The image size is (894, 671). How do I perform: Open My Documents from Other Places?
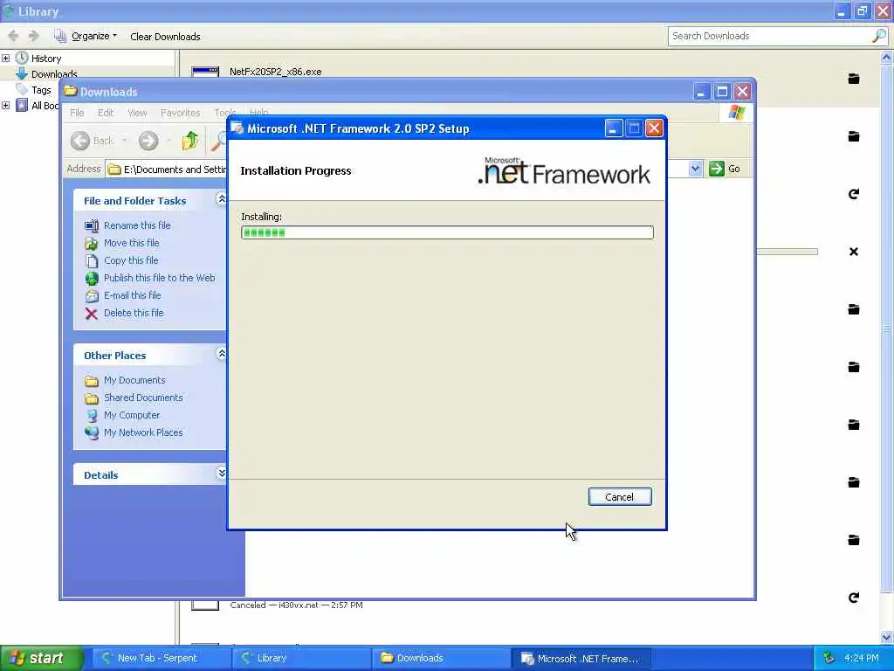click(134, 381)
